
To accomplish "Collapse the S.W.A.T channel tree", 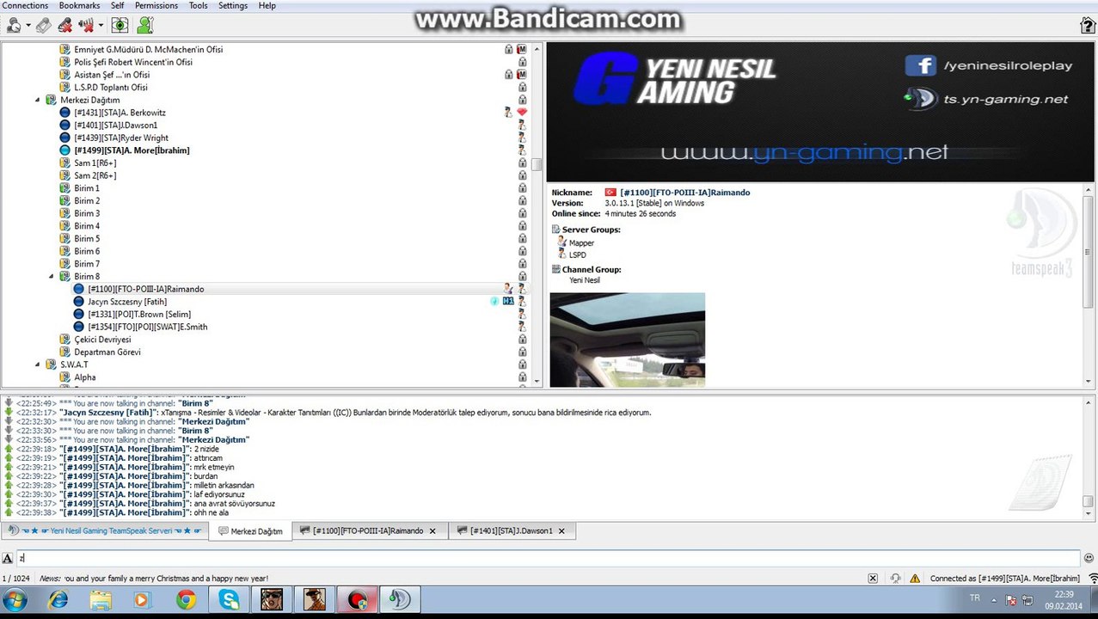I will [x=38, y=365].
